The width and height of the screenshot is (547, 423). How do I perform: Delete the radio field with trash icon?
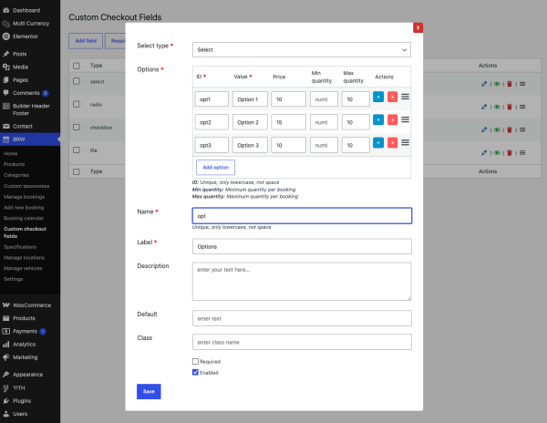click(510, 107)
